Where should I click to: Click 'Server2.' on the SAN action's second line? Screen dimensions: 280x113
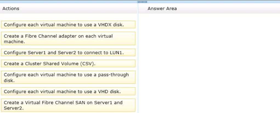point(13,108)
